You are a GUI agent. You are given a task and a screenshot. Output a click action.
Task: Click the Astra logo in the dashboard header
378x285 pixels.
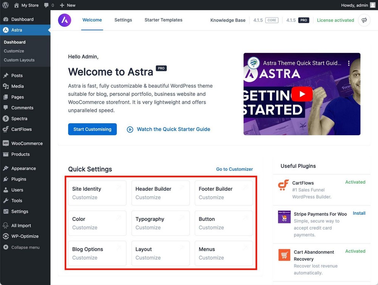tap(64, 20)
